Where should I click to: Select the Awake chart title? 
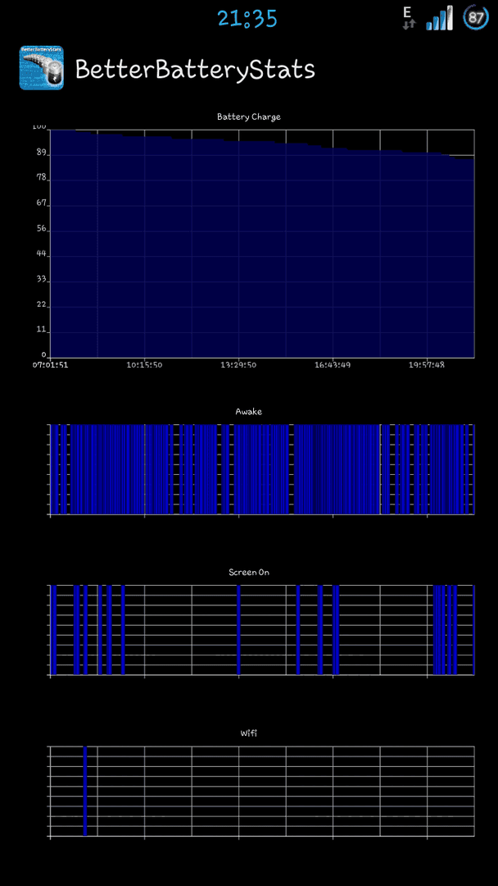pyautogui.click(x=249, y=411)
